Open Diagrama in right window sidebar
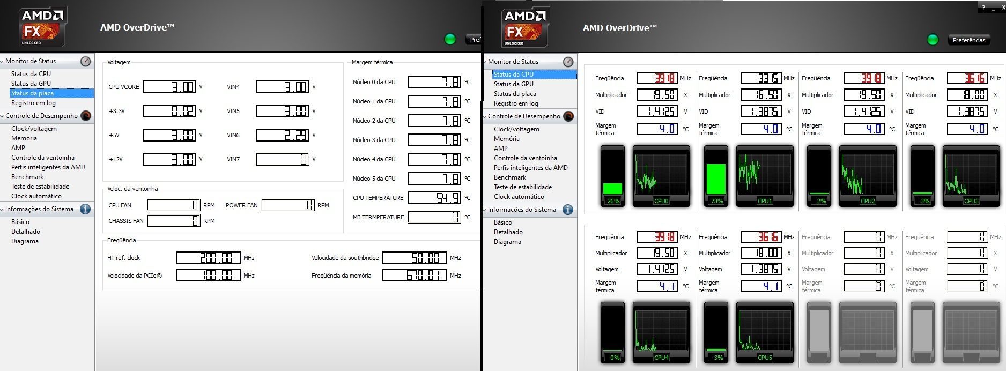This screenshot has width=1006, height=371. coord(507,242)
